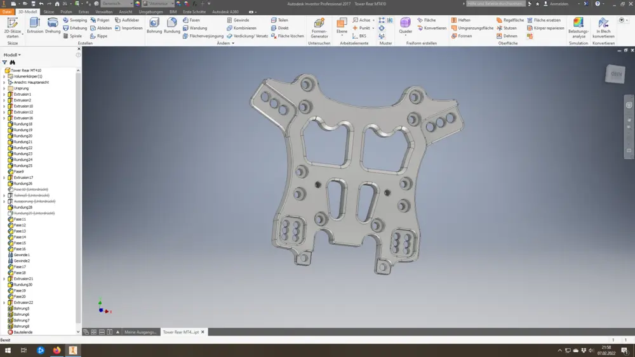635x357 pixels.
Task: Click the Konvertieren freeform button
Action: point(432,28)
